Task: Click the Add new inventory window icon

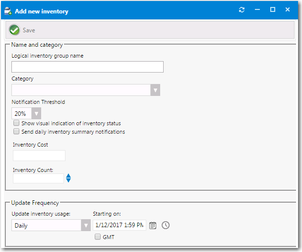Action: pyautogui.click(x=8, y=11)
